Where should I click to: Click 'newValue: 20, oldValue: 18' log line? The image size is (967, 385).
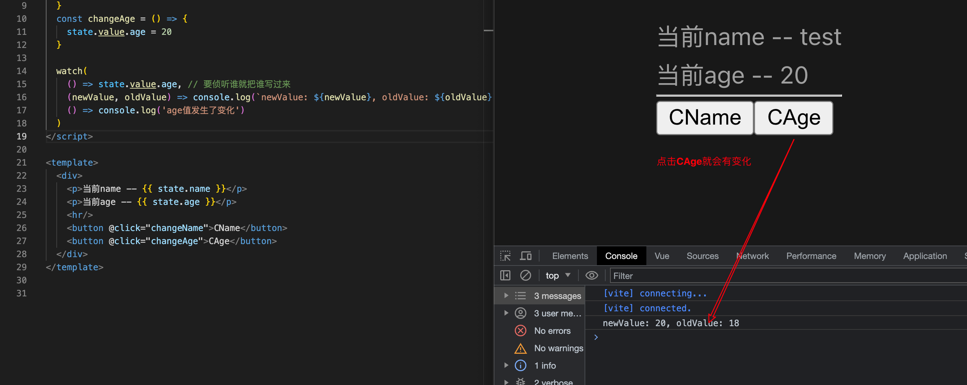click(671, 323)
